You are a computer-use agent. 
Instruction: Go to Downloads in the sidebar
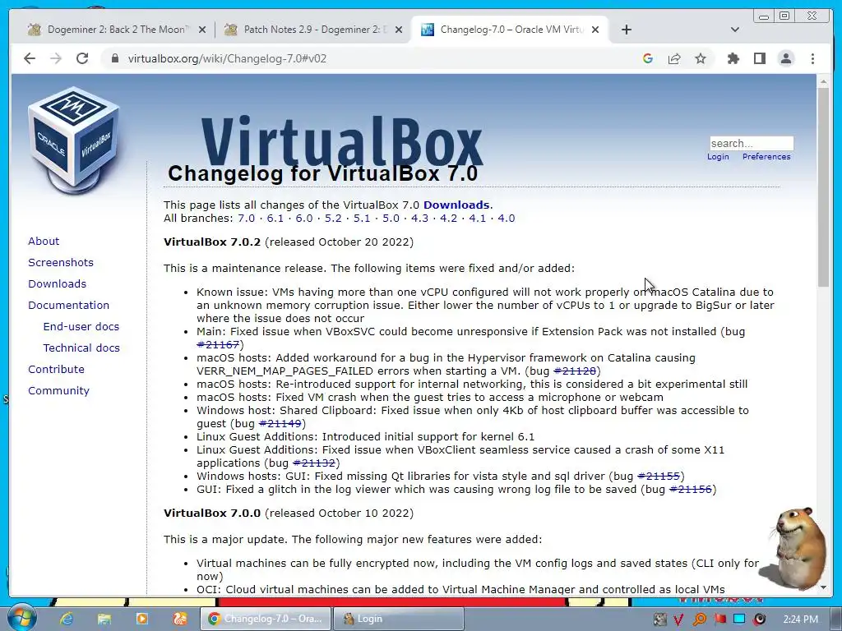click(x=57, y=283)
